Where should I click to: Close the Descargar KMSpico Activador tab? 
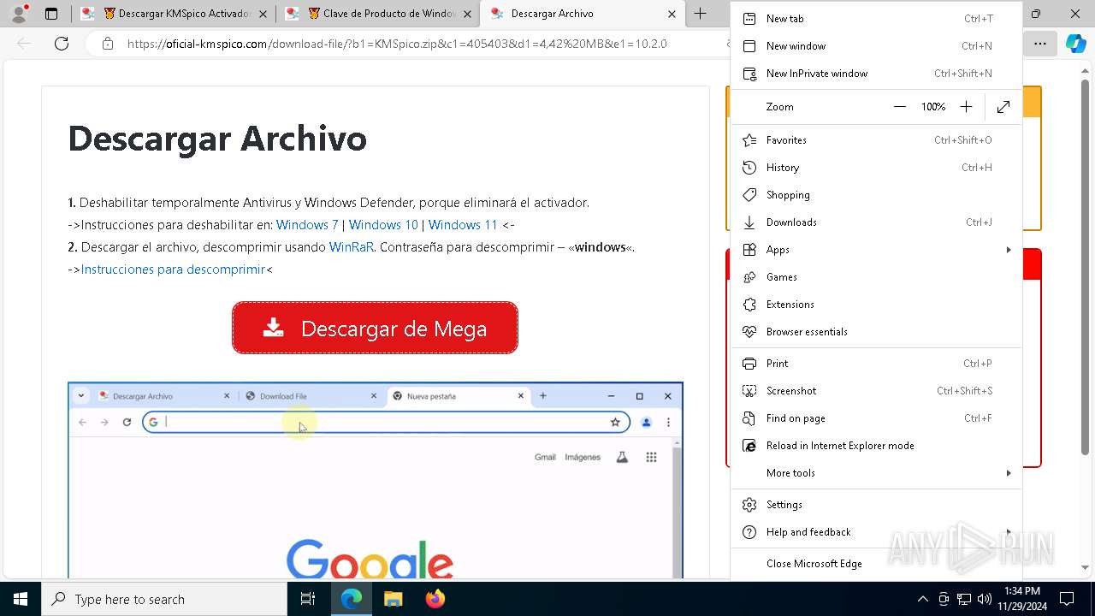(x=263, y=14)
